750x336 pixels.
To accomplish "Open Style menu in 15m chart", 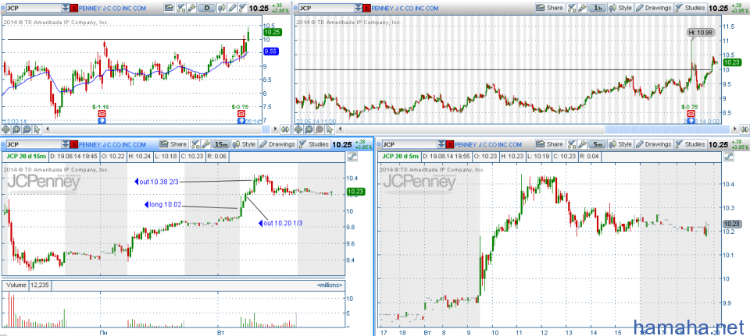I will pyautogui.click(x=245, y=144).
